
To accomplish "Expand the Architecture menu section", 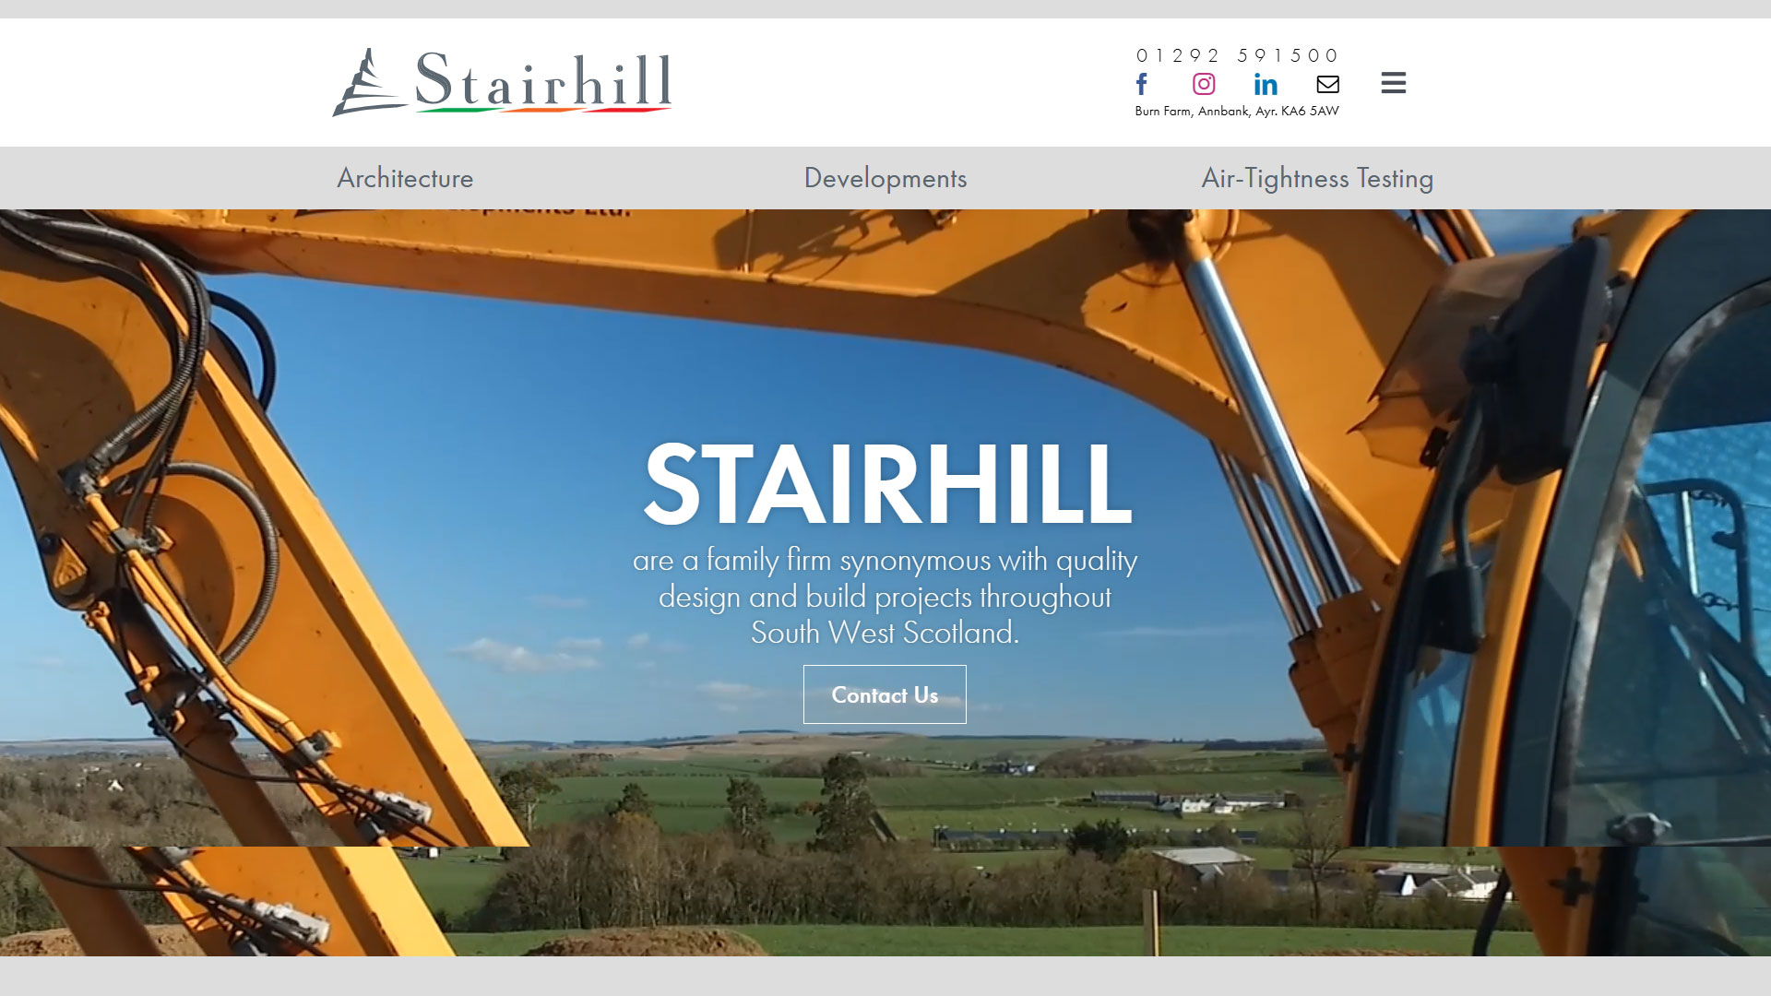I will [x=405, y=178].
